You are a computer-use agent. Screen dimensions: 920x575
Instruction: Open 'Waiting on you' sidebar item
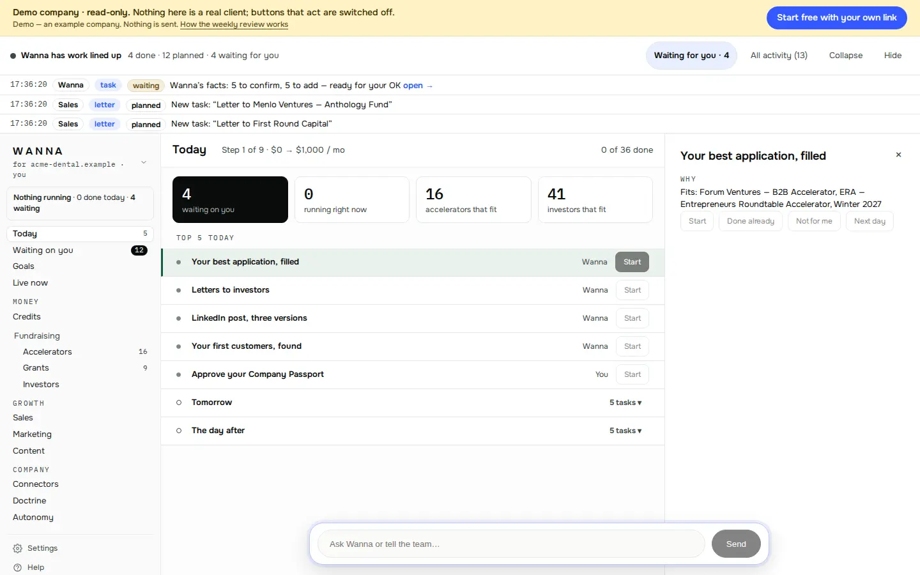point(80,250)
